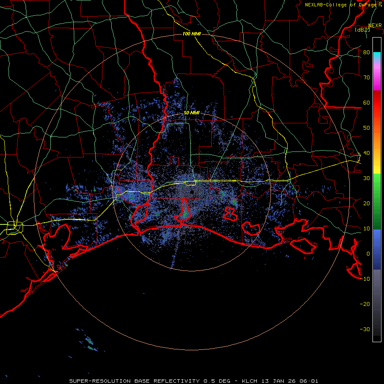Click the red segment of color bar

pos(377,104)
